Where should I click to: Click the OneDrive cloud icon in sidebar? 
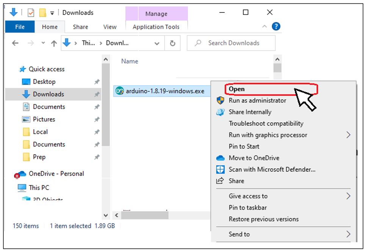tap(22, 174)
